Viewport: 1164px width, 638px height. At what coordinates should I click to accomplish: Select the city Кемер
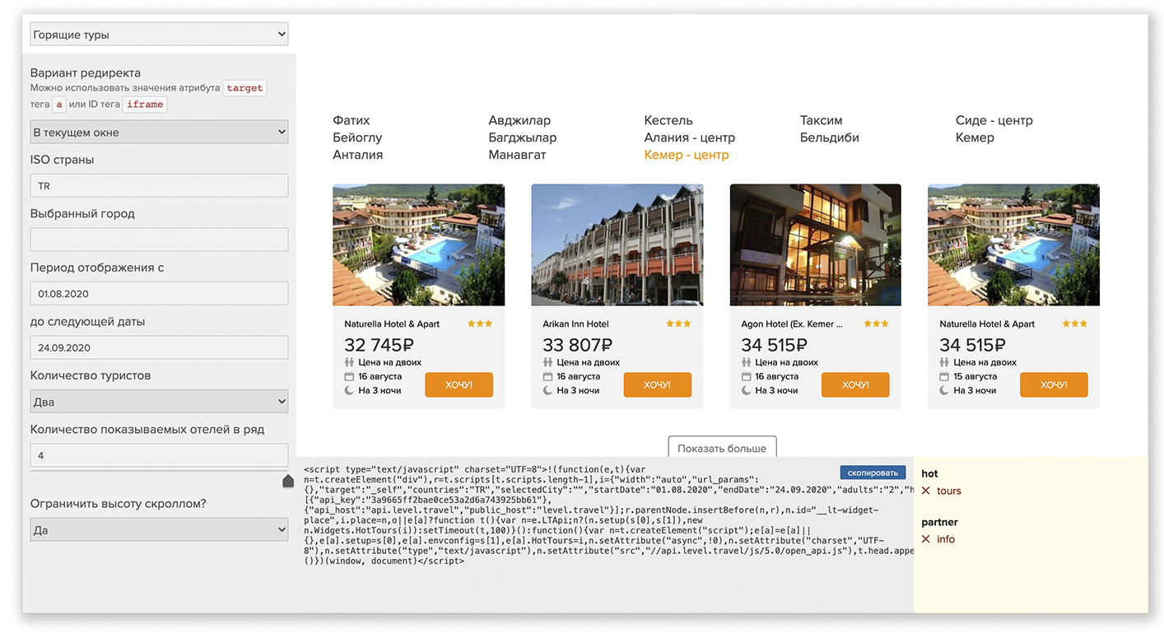click(975, 137)
